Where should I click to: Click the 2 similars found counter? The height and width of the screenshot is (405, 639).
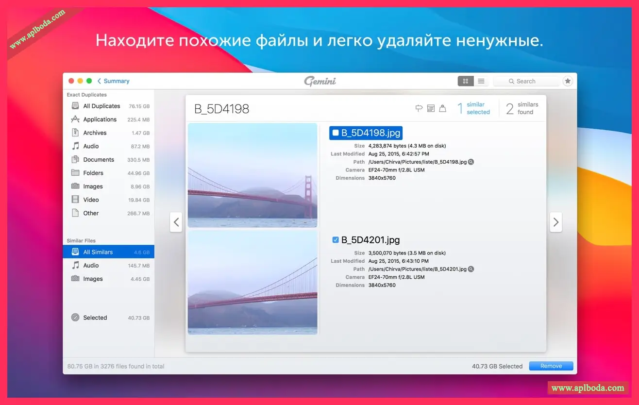pyautogui.click(x=522, y=108)
